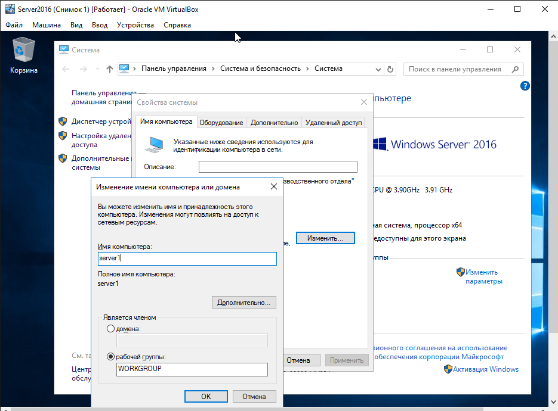Image resolution: width=558 pixels, height=411 pixels.
Task: Open the Активация Windows link
Action: (x=486, y=369)
